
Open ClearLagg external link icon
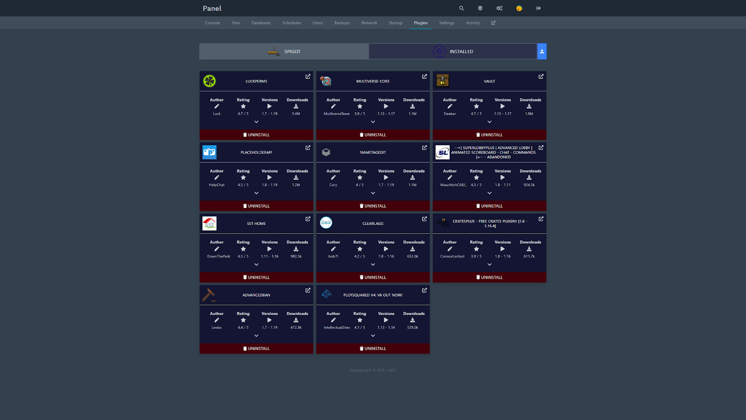point(424,219)
